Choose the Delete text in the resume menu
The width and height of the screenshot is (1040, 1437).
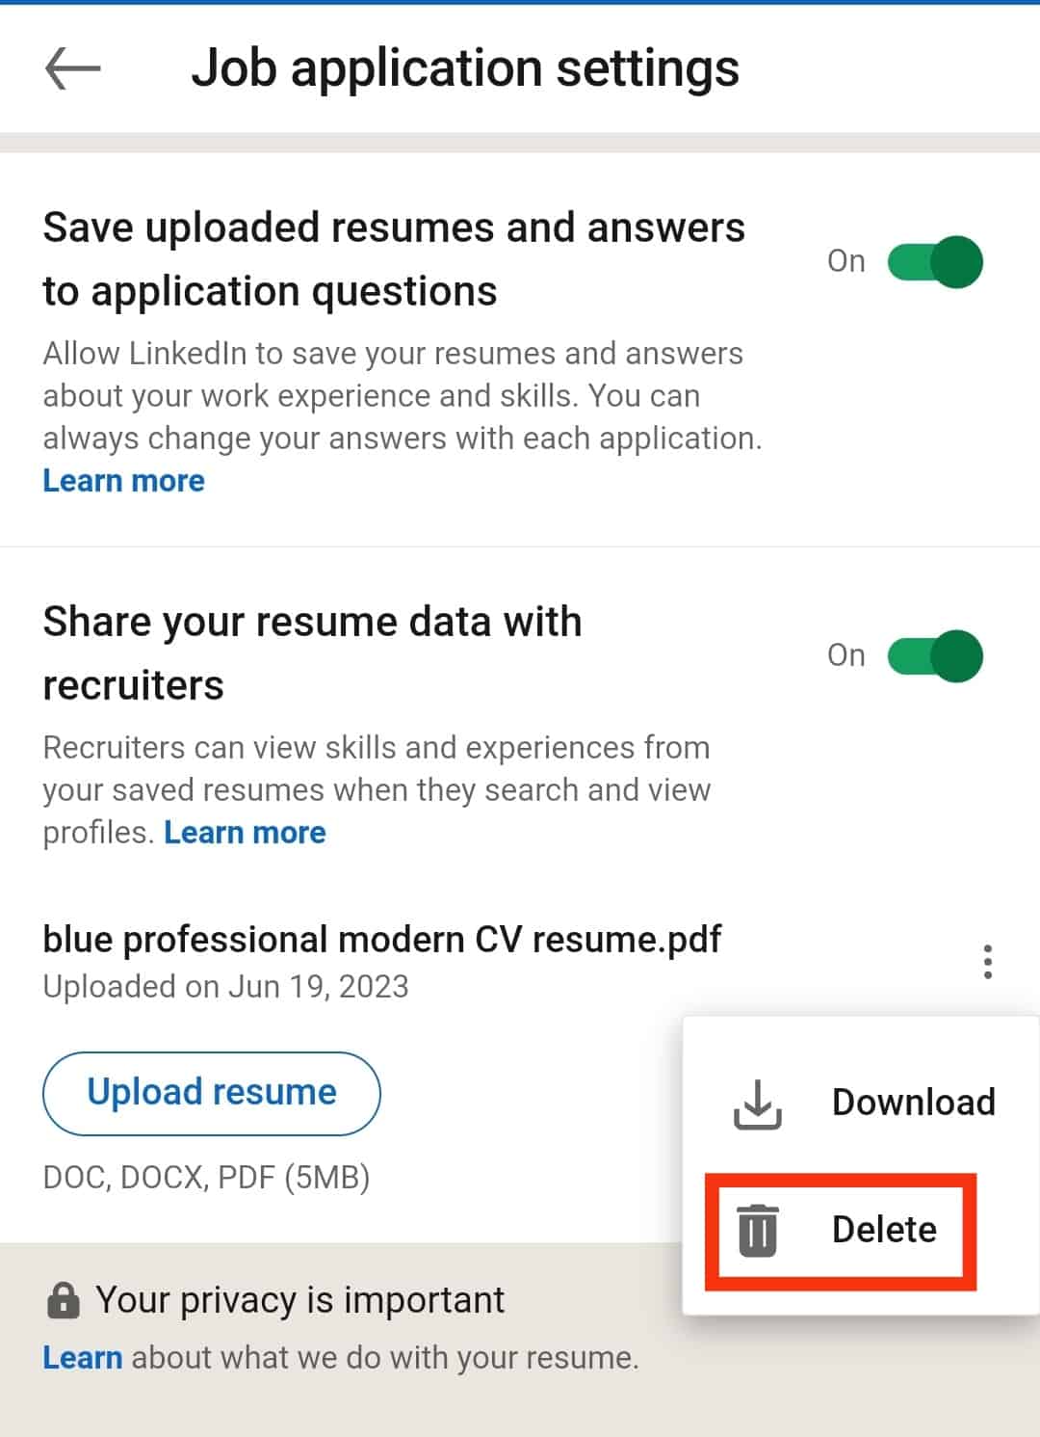click(x=884, y=1229)
